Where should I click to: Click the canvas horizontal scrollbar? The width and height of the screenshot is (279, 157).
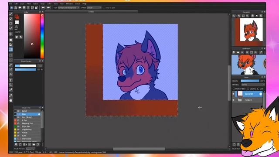point(139,149)
